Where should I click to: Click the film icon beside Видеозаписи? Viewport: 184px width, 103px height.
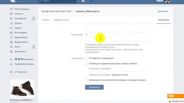11,42
